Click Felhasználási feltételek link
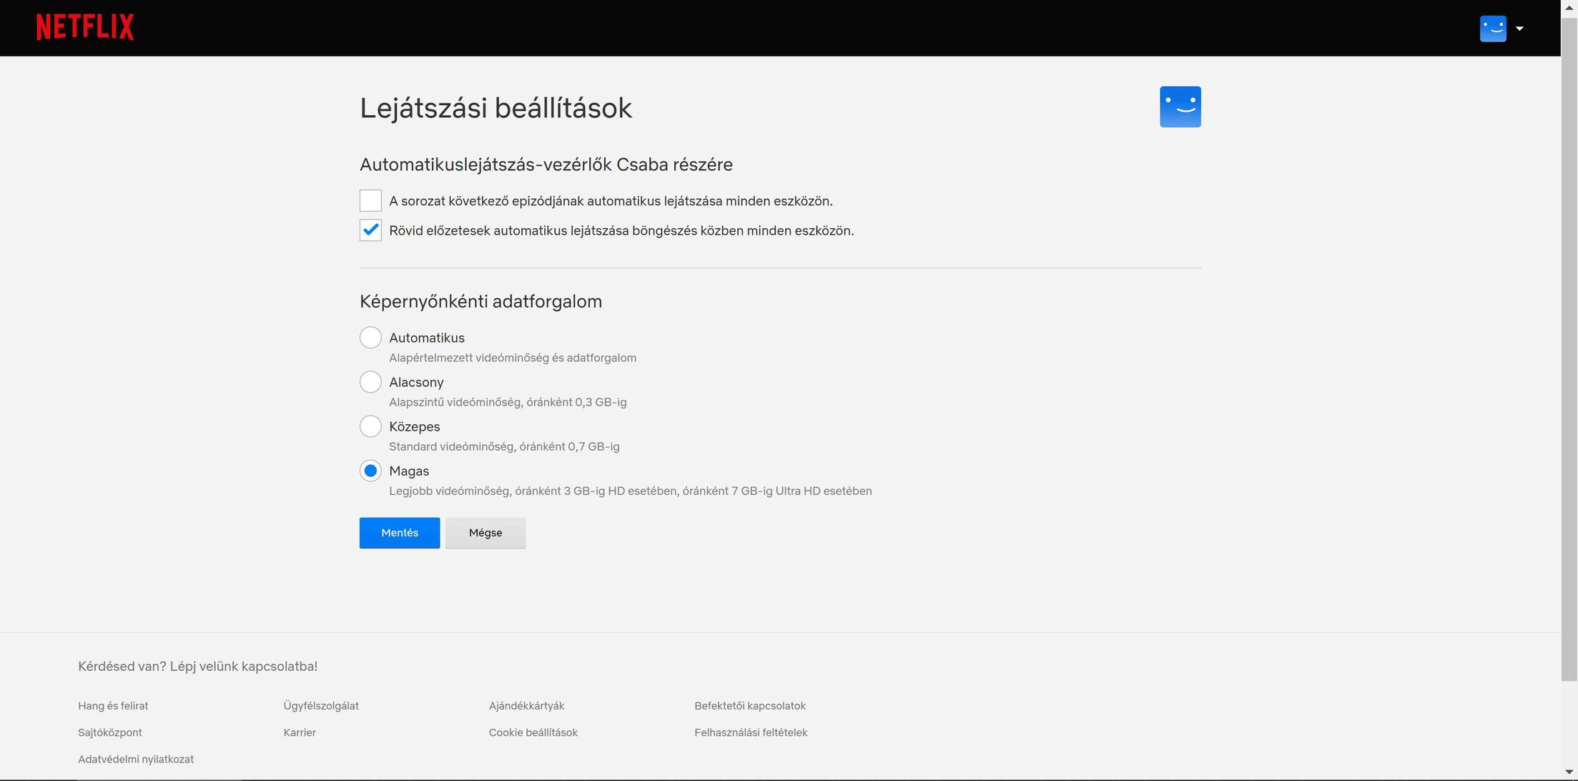This screenshot has width=1578, height=781. [x=750, y=732]
